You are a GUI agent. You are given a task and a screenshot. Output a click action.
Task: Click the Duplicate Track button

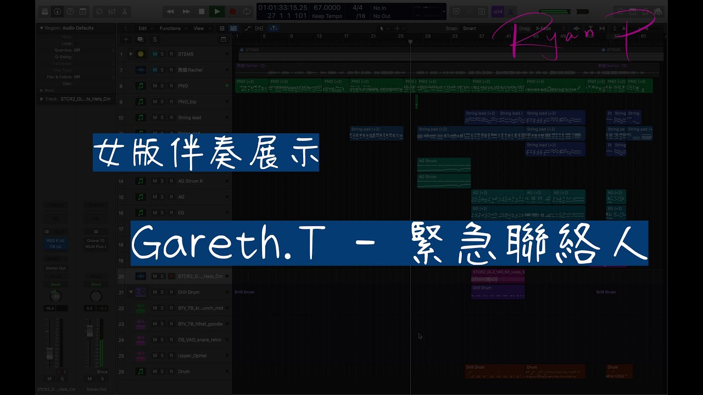click(140, 39)
